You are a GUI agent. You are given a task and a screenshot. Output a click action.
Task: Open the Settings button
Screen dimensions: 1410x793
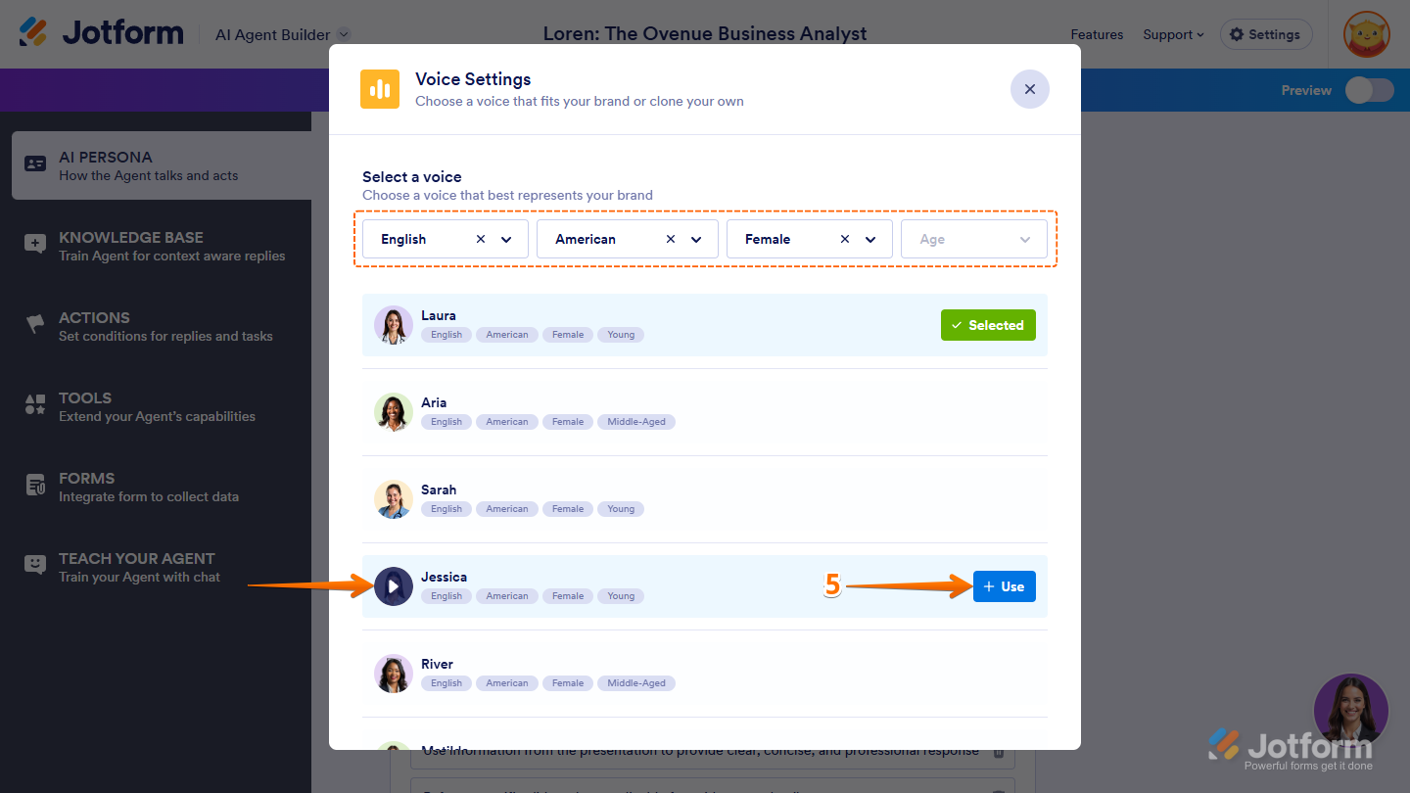(1266, 34)
